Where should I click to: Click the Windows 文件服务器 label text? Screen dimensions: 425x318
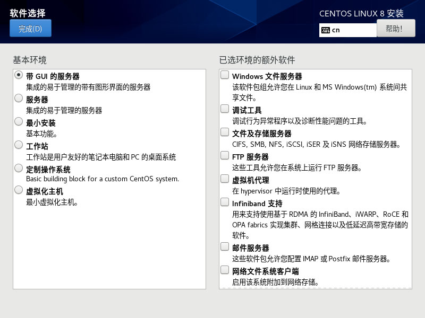(267, 76)
